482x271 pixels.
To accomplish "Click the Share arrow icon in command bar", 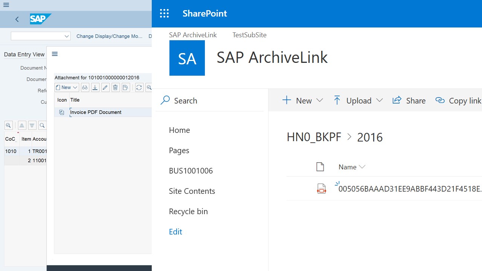I will pos(397,100).
